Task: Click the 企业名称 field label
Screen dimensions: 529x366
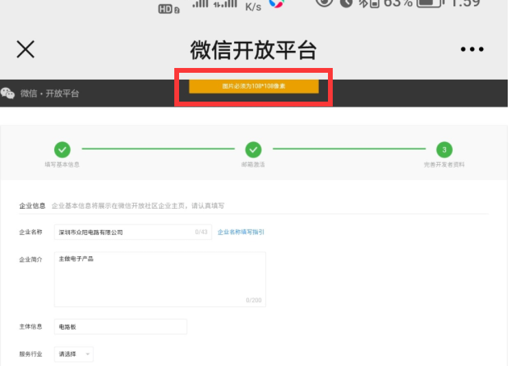Action: [31, 232]
